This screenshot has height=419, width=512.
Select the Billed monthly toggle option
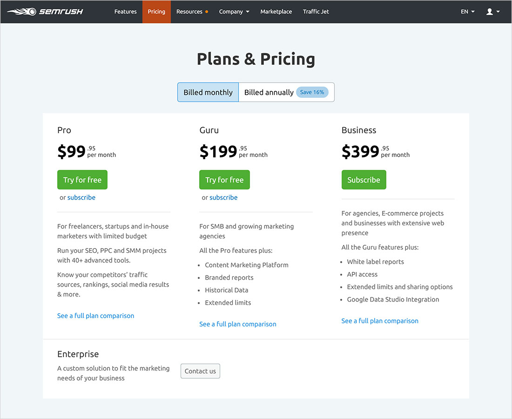[208, 92]
